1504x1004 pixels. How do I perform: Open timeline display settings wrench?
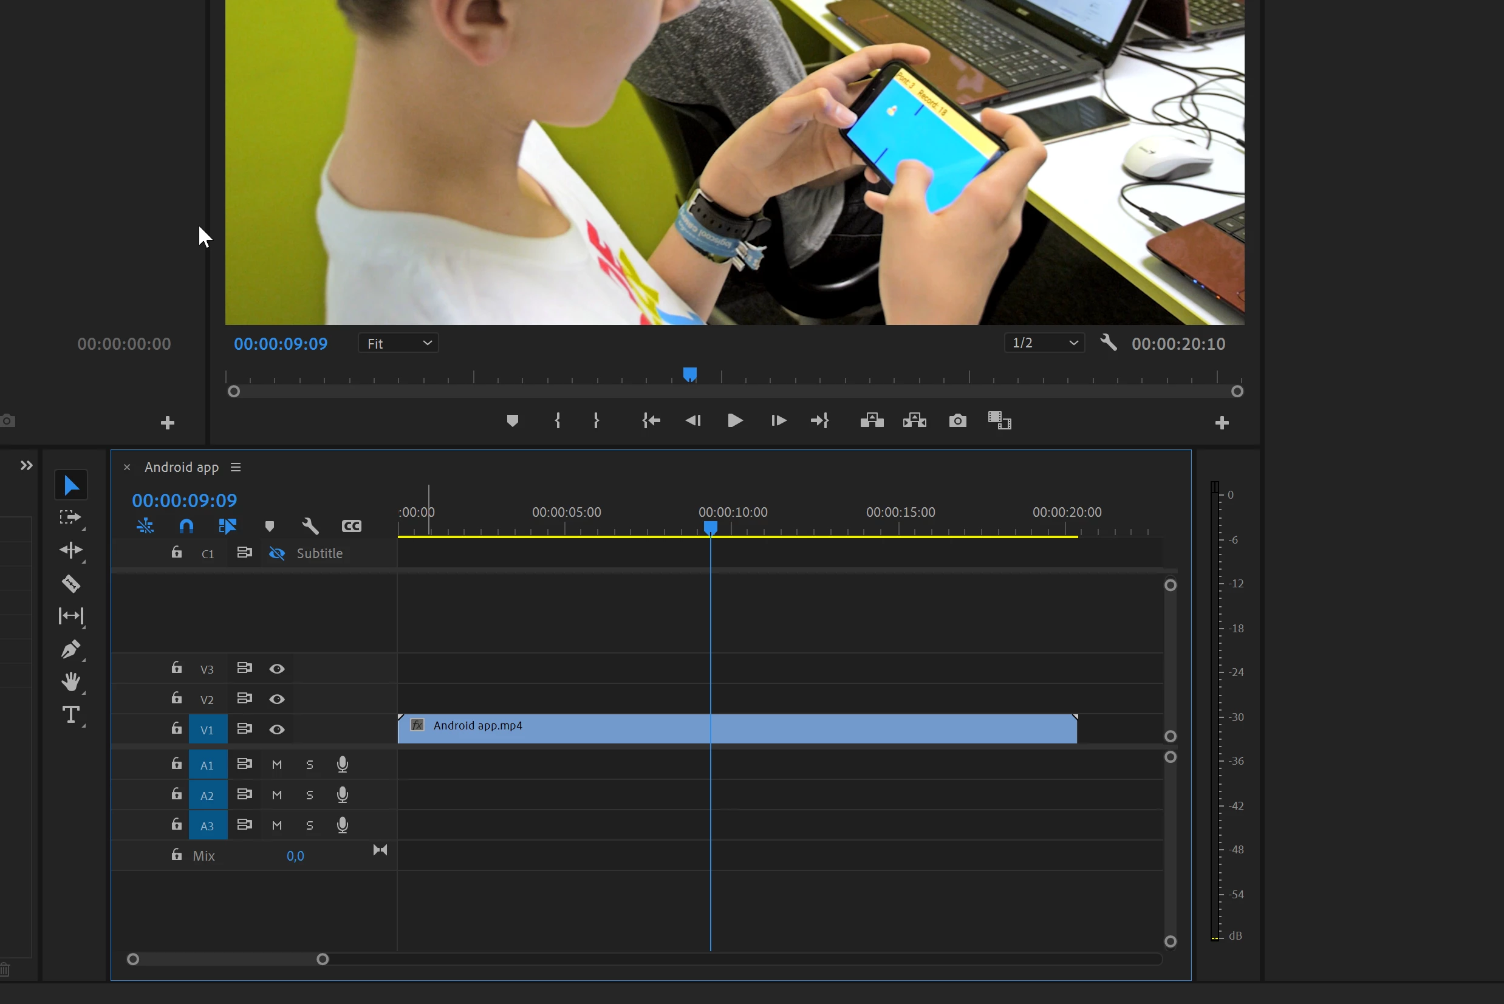310,527
